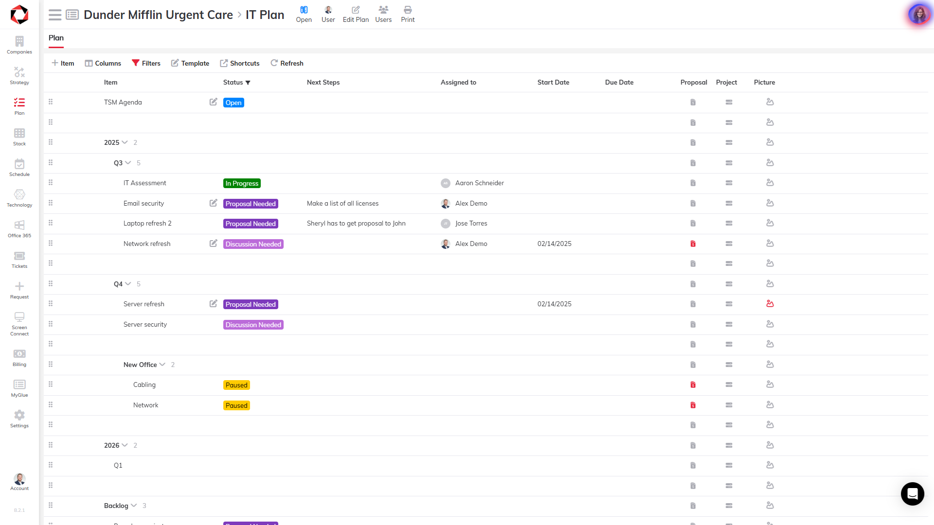Viewport: 934px width, 525px height.
Task: Click the In Progress status badge
Action: click(242, 183)
